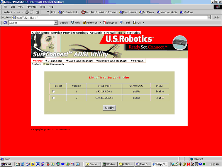Select the radio button for trap entry 192.168.50.1
Screen dimensions: 222x167
(x=53, y=92)
